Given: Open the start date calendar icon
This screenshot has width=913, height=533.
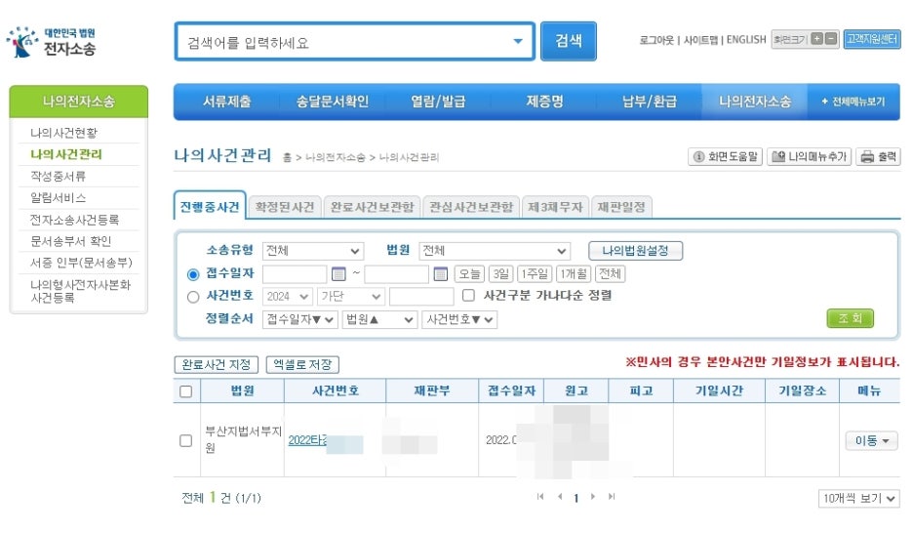Looking at the screenshot, I should pyautogui.click(x=338, y=273).
